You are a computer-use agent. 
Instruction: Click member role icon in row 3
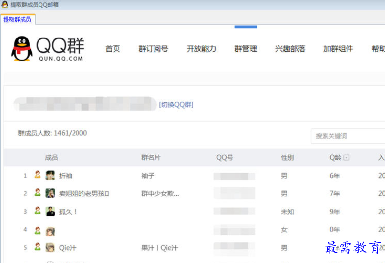[x=38, y=211]
